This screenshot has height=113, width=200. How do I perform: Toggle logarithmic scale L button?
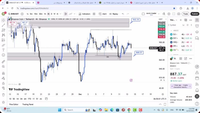coord(164,80)
